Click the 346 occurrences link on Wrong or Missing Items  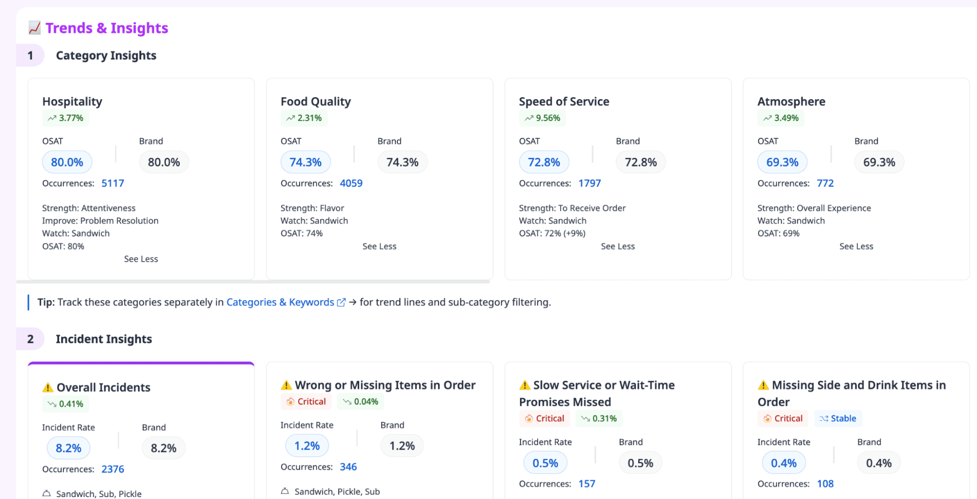point(348,467)
